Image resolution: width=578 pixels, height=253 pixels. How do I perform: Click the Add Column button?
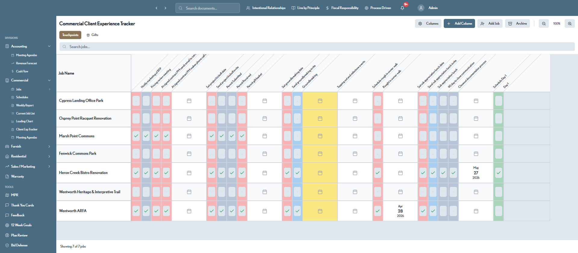pos(459,23)
